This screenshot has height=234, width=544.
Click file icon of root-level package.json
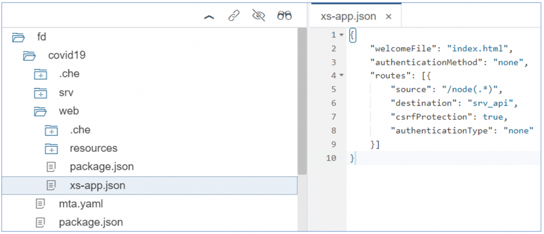40,222
